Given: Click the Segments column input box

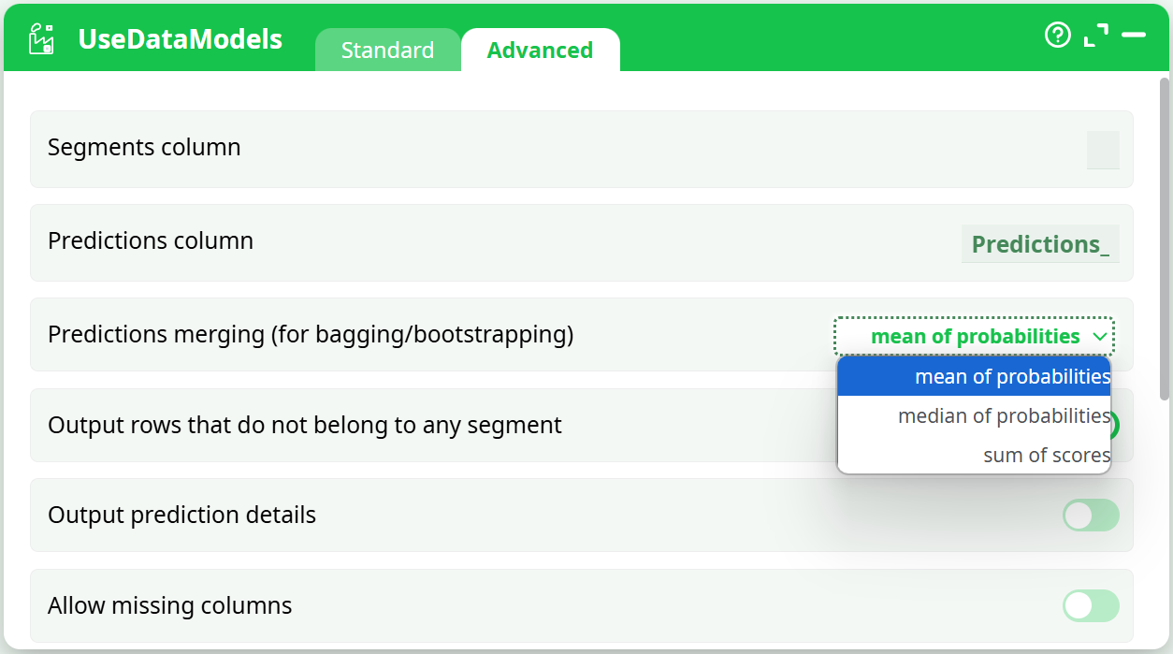Looking at the screenshot, I should coord(1103,150).
